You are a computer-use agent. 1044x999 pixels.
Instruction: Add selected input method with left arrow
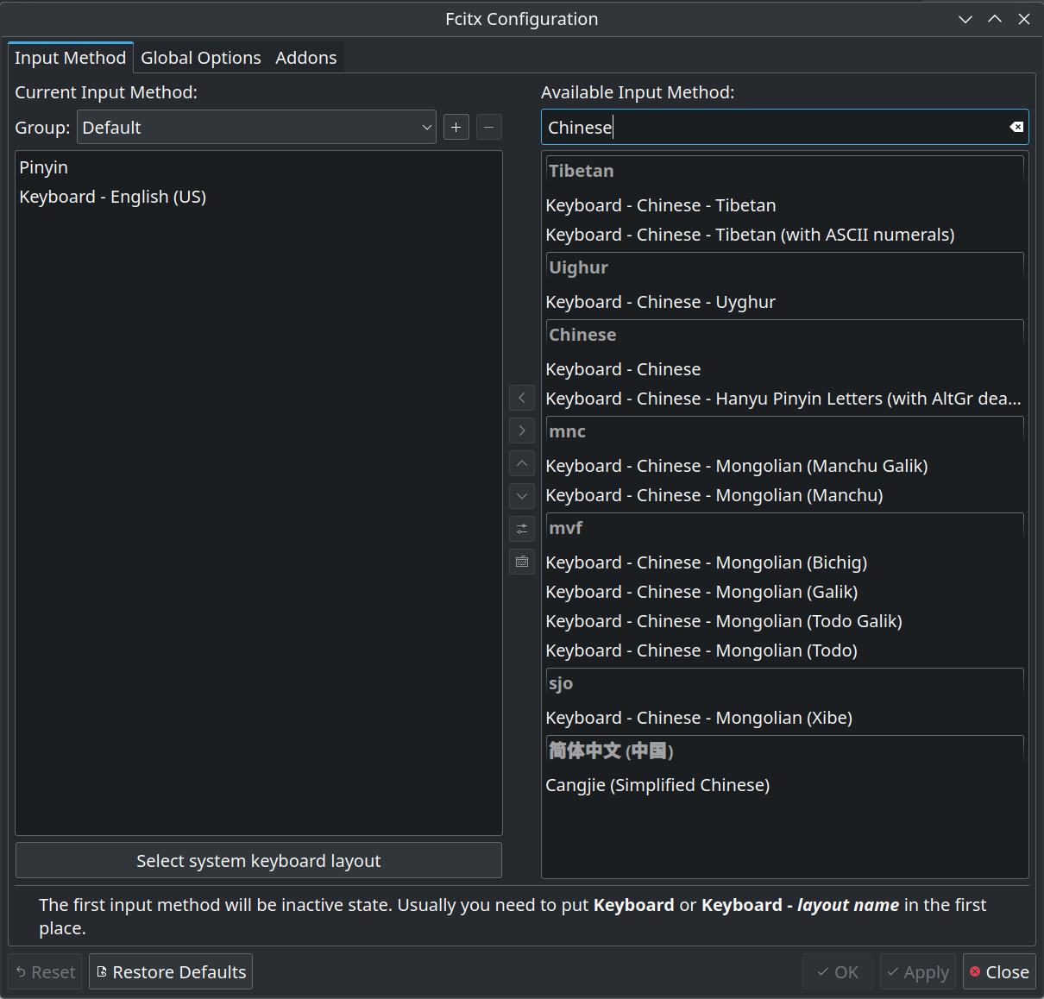[522, 398]
